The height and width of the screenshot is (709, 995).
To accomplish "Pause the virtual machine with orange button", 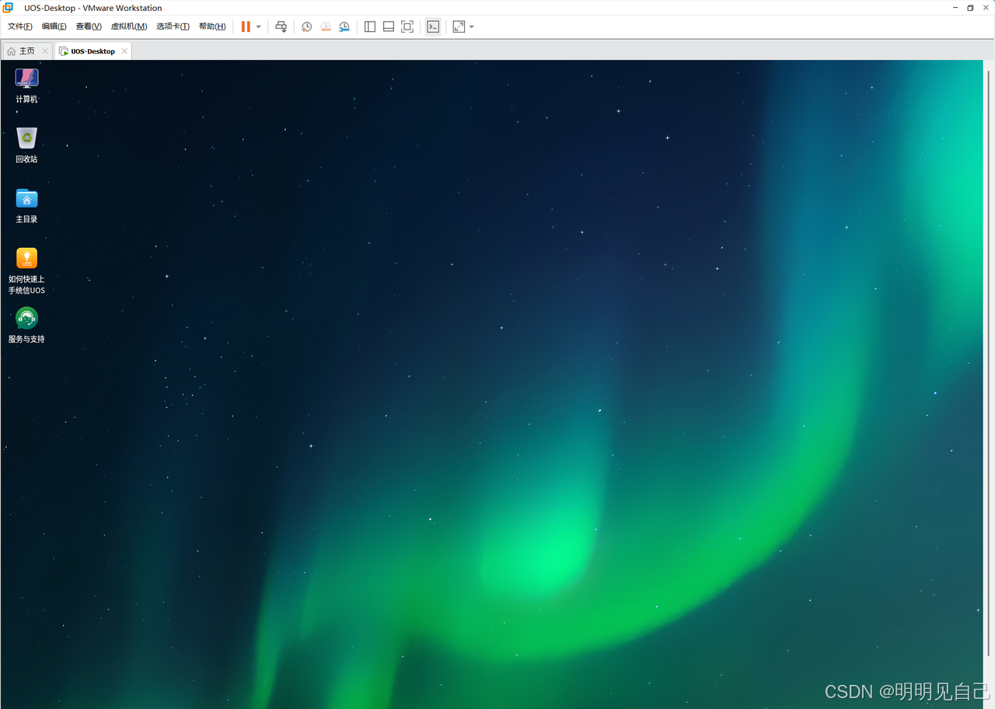I will pos(246,26).
